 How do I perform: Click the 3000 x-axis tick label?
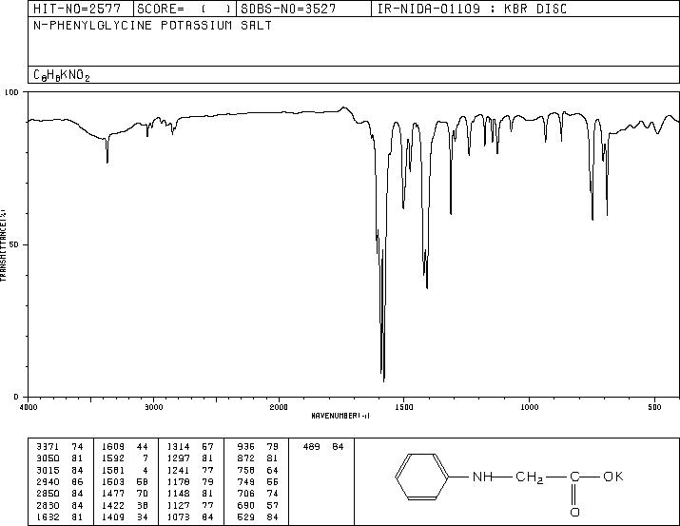[x=153, y=407]
